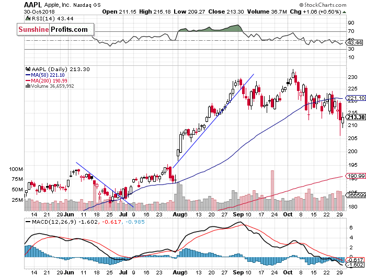This screenshot has width=366, height=277.
Task: Click the 'Volume 36.7M' header value
Action: click(x=267, y=11)
